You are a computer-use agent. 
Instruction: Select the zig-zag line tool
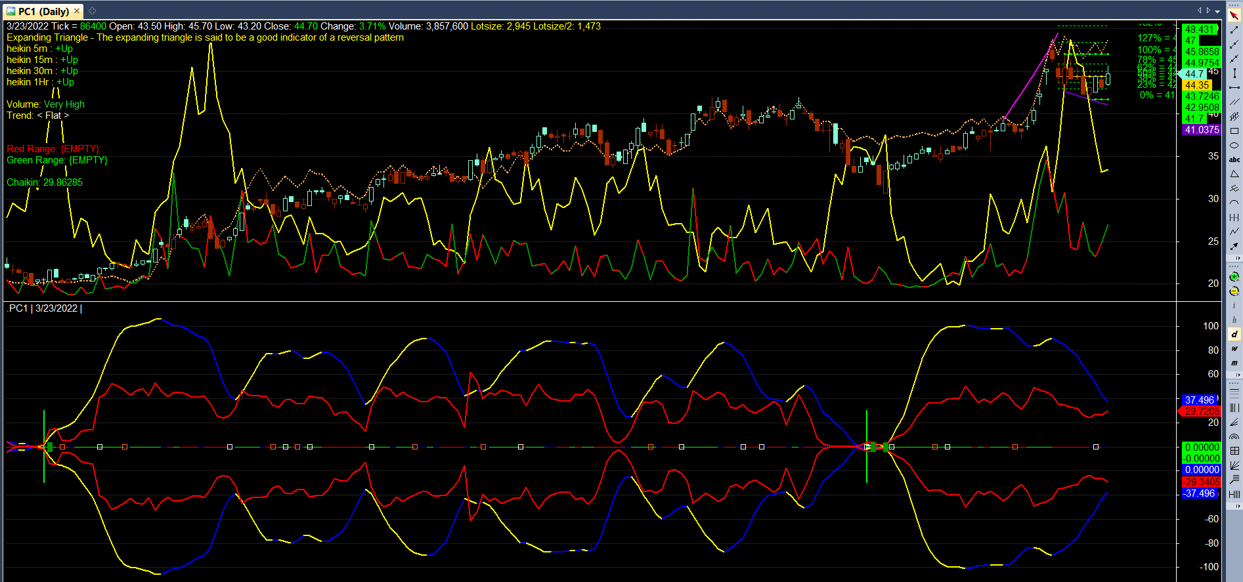tap(1234, 231)
